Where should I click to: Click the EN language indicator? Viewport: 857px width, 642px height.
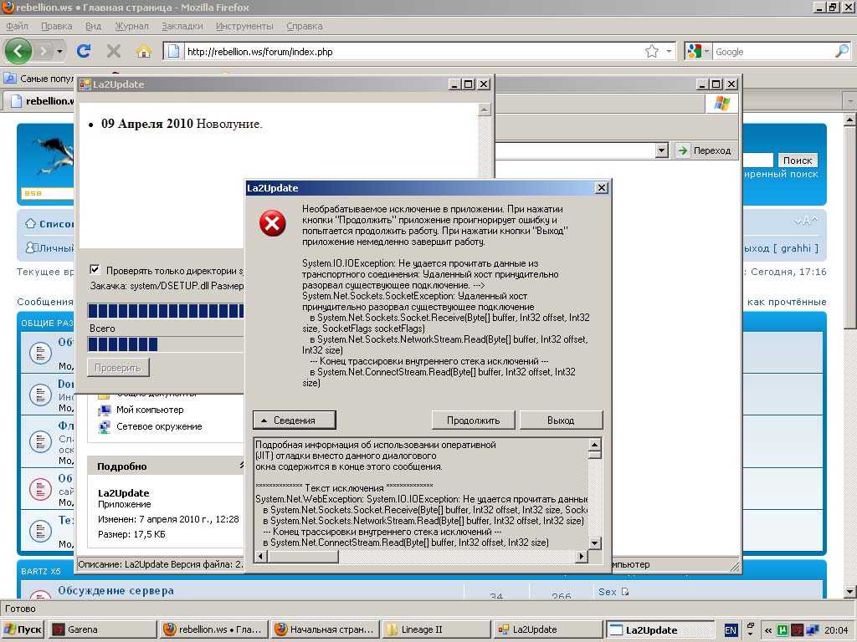tap(730, 630)
